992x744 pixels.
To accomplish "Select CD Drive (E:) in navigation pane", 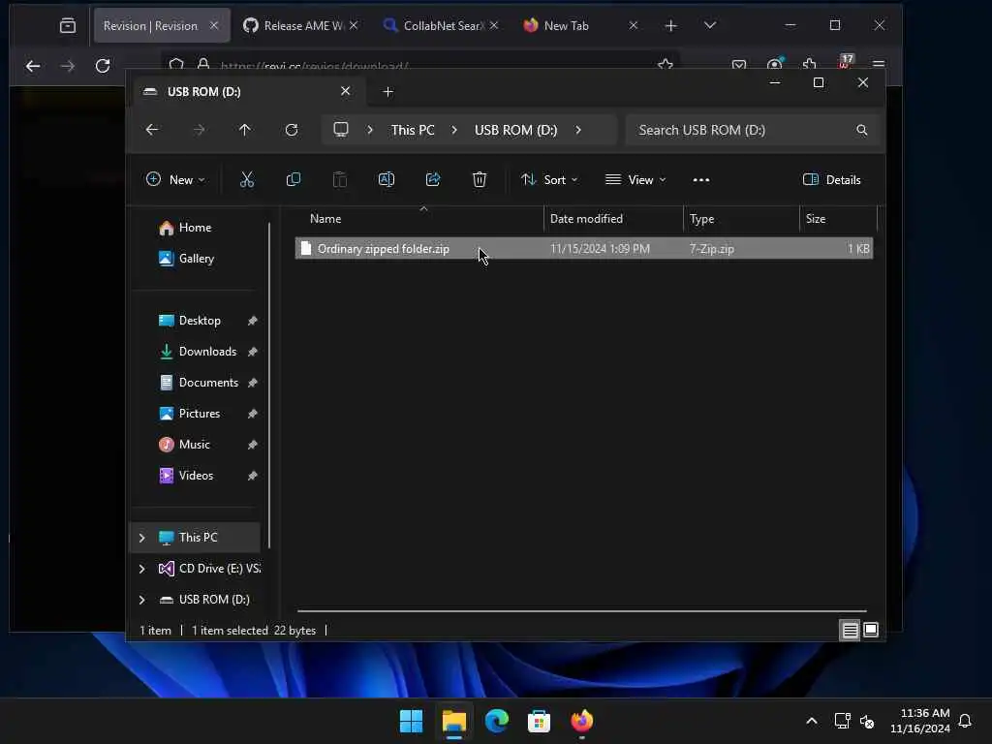I will (x=209, y=569).
